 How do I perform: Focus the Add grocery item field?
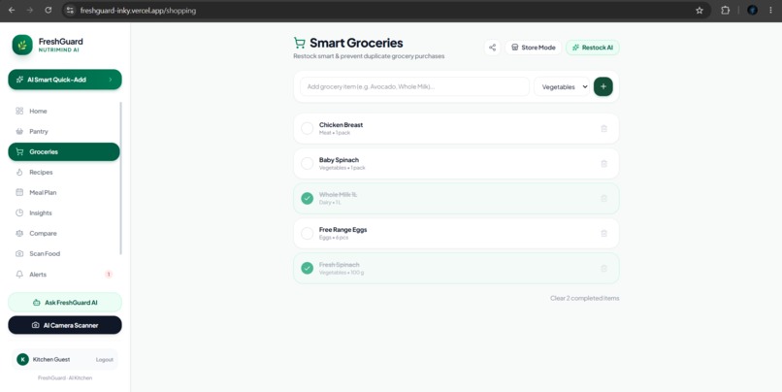click(x=414, y=86)
